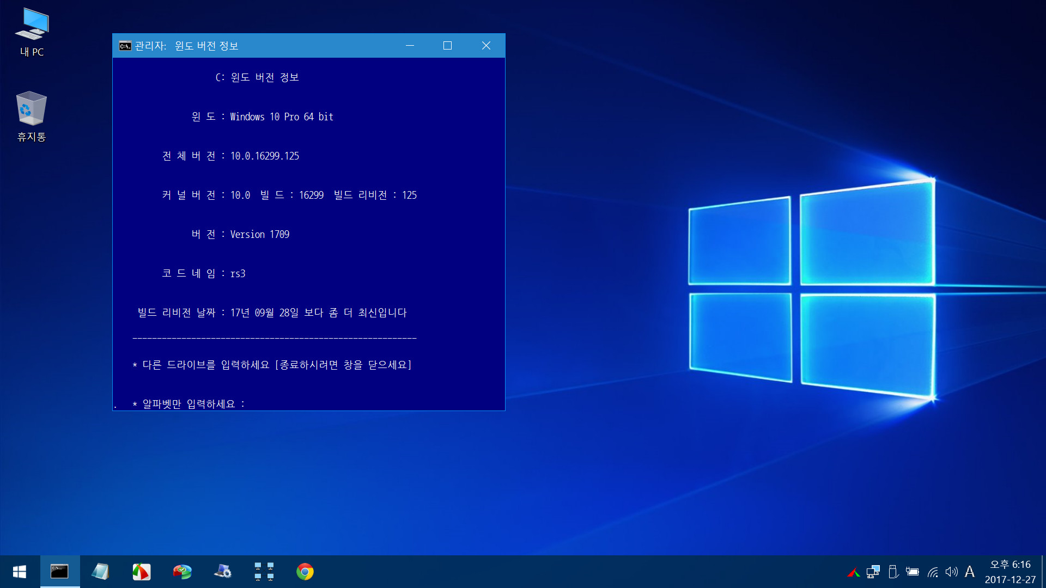Click the red-green triangle tray icon
1046x588 pixels.
854,572
